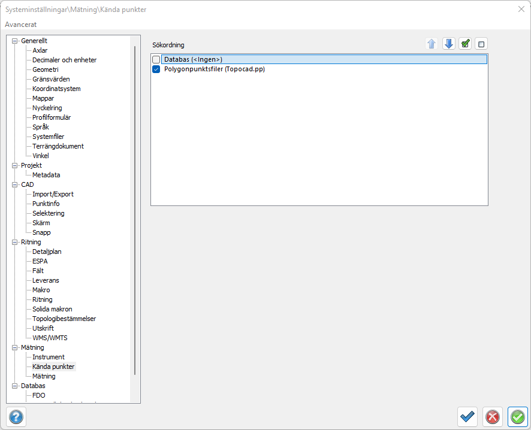Click the blue checkmark apply icon
This screenshot has height=430, width=531.
(x=467, y=416)
